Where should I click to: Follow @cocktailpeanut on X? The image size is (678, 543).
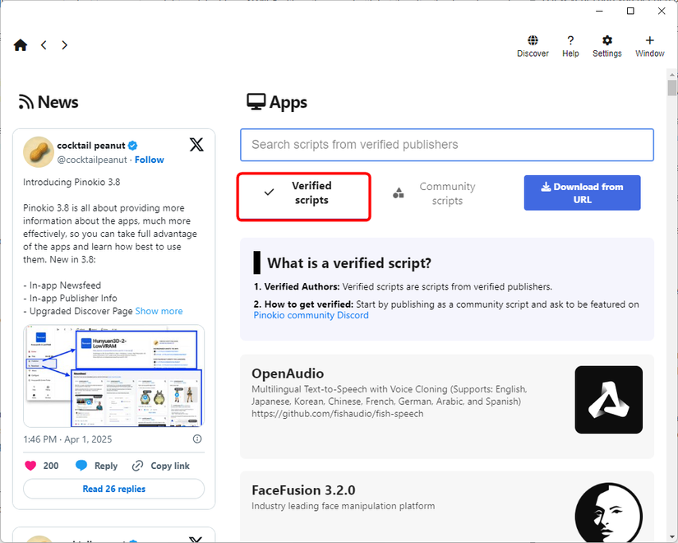(x=149, y=159)
